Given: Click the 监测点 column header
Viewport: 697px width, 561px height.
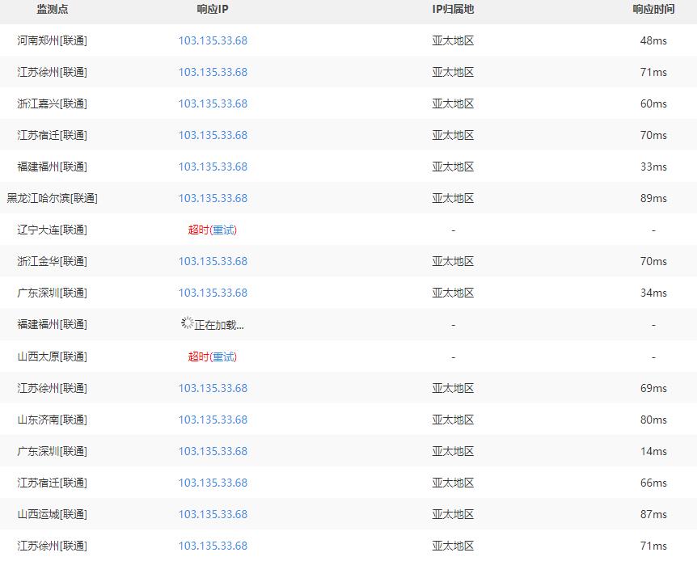Looking at the screenshot, I should tap(53, 10).
